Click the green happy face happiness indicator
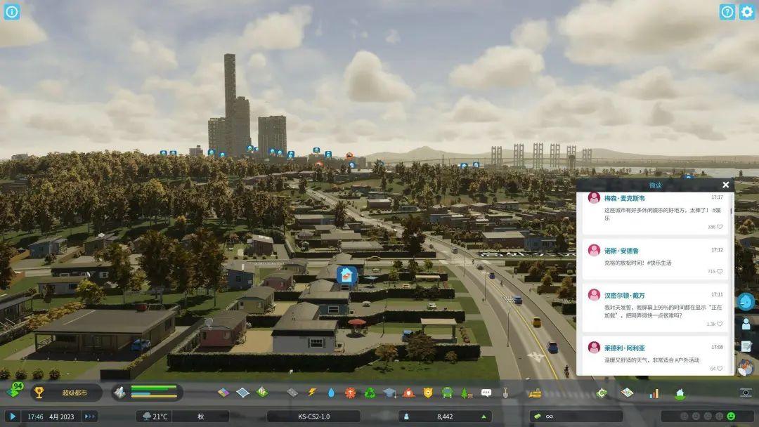Viewport: 759px width, 427px height. coord(731,416)
